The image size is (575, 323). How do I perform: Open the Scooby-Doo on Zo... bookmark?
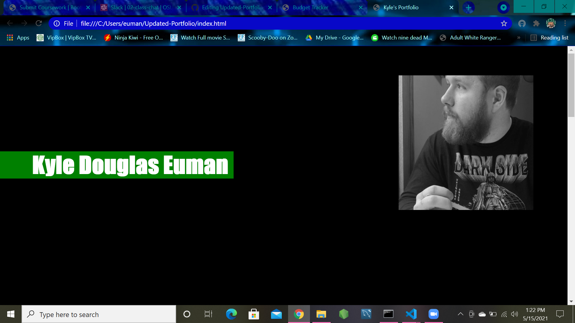pyautogui.click(x=268, y=38)
